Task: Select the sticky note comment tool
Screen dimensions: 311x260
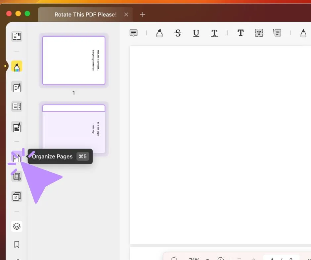Action: (133, 33)
